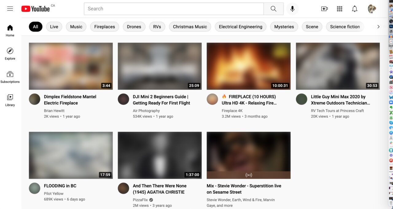This screenshot has height=209, width=393.
Task: Visit the Fireplace 4K channel name
Action: pyautogui.click(x=232, y=111)
